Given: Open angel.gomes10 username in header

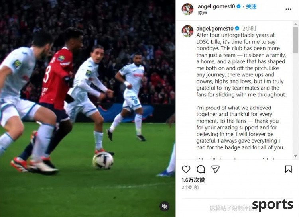Looking at the screenshot, I should (216, 6).
